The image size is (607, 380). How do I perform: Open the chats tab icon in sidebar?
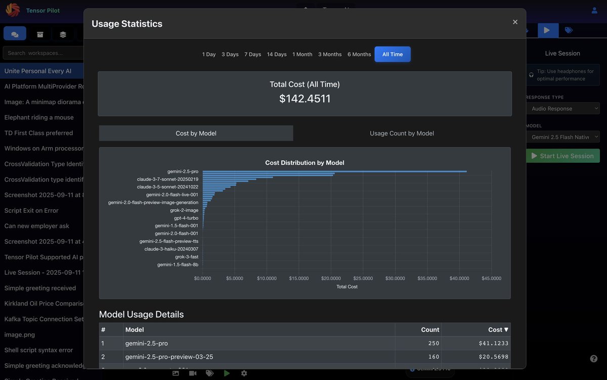click(15, 34)
